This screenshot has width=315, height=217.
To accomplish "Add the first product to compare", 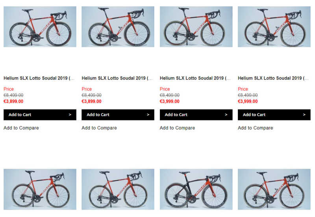I will click(x=21, y=128).
